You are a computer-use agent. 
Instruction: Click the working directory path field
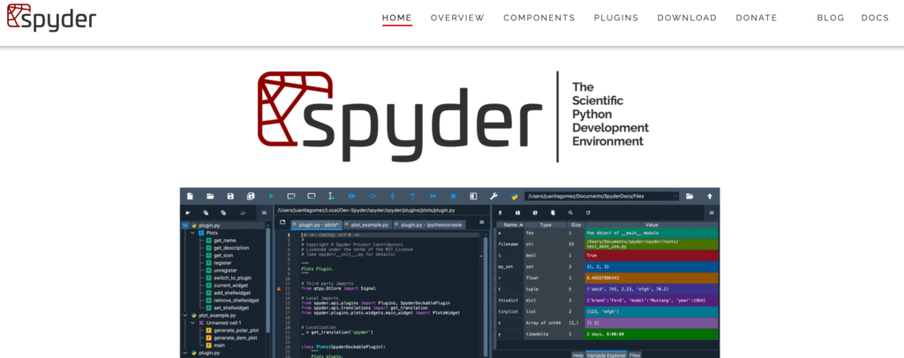coord(599,197)
